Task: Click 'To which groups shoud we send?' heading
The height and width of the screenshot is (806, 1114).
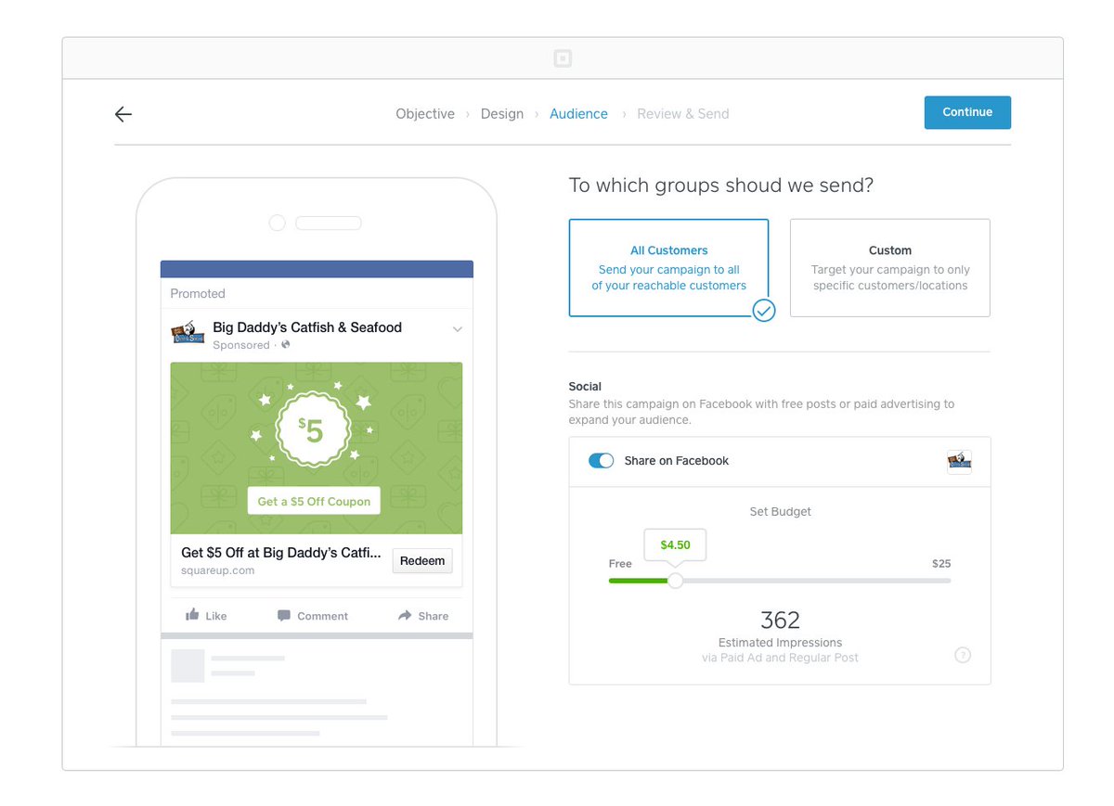Action: pos(721,186)
